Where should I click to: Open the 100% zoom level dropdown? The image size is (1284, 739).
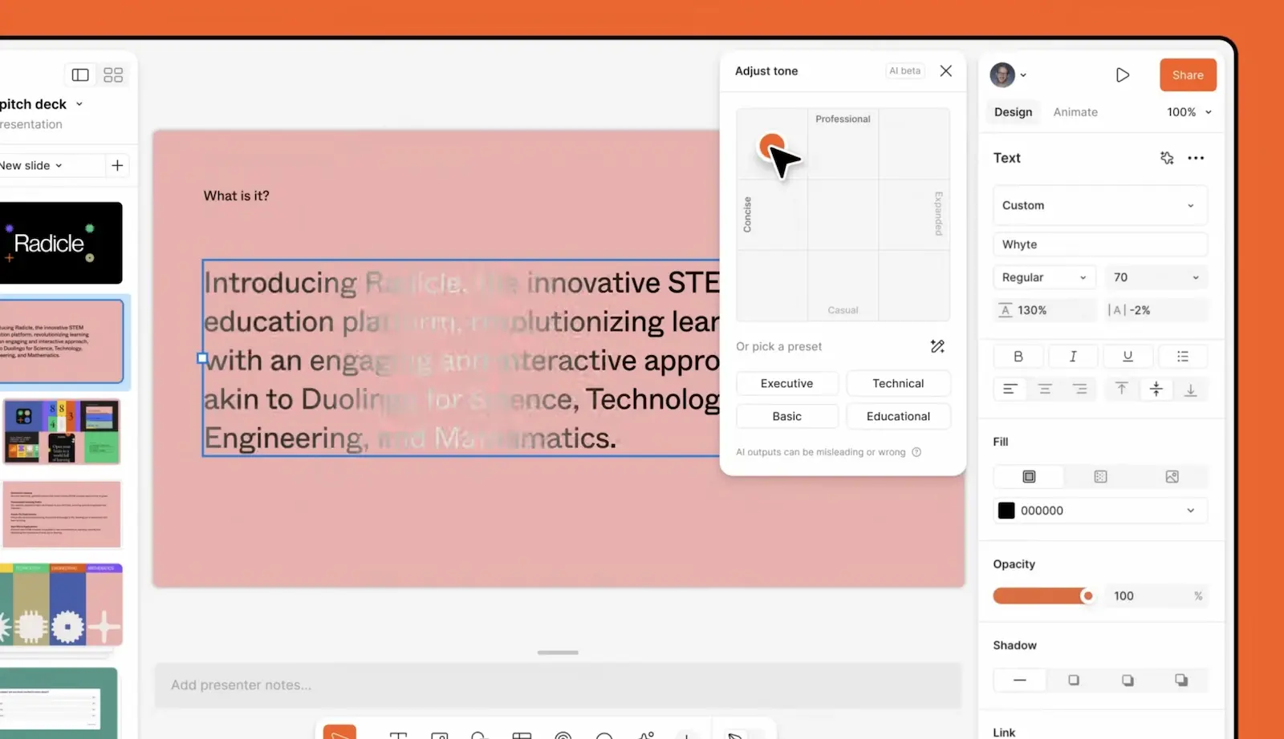point(1189,112)
